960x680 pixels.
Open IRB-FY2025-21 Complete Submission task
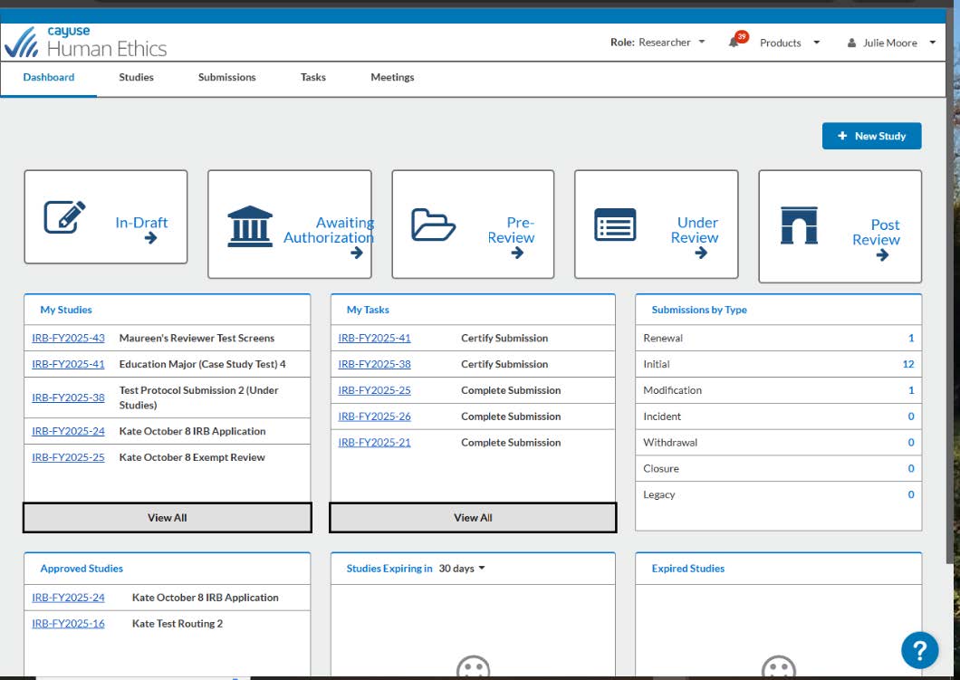375,443
